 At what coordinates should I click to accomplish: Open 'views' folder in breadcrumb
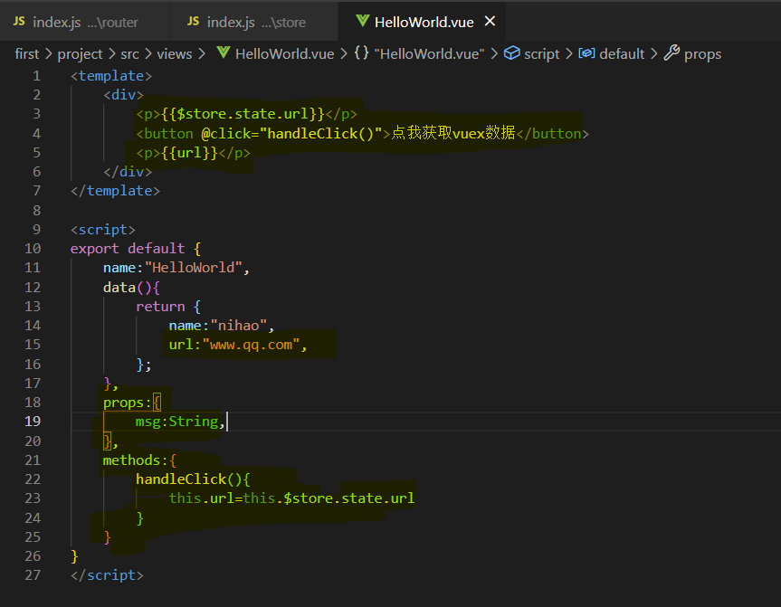(x=175, y=53)
